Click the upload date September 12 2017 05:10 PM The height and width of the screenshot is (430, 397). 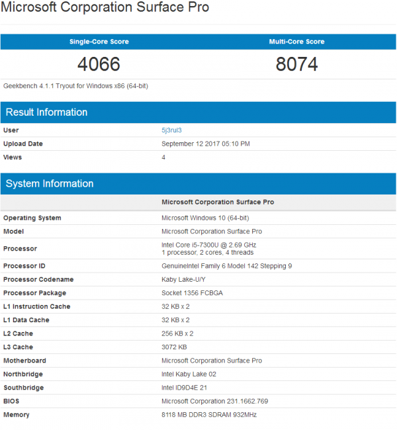point(206,144)
